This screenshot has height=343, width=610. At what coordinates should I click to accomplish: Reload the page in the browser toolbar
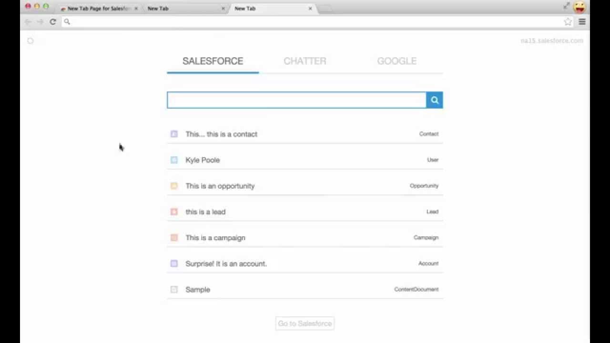[x=53, y=21]
